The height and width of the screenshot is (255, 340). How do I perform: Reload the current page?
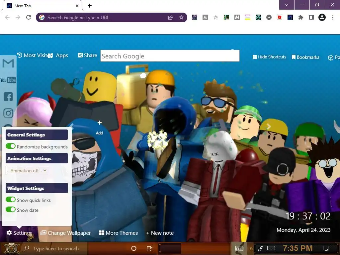tap(29, 17)
